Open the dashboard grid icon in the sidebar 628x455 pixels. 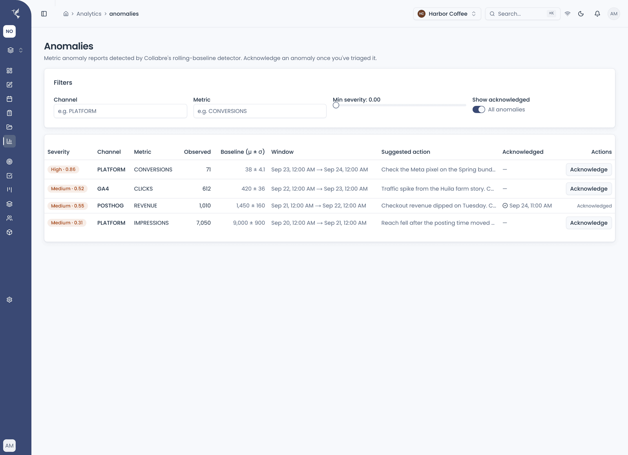coord(9,71)
